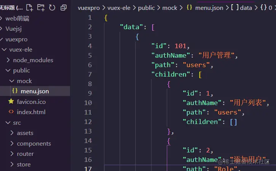Click public in the breadcrumb path
Viewport: 276px width, 171px height.
tap(146, 8)
